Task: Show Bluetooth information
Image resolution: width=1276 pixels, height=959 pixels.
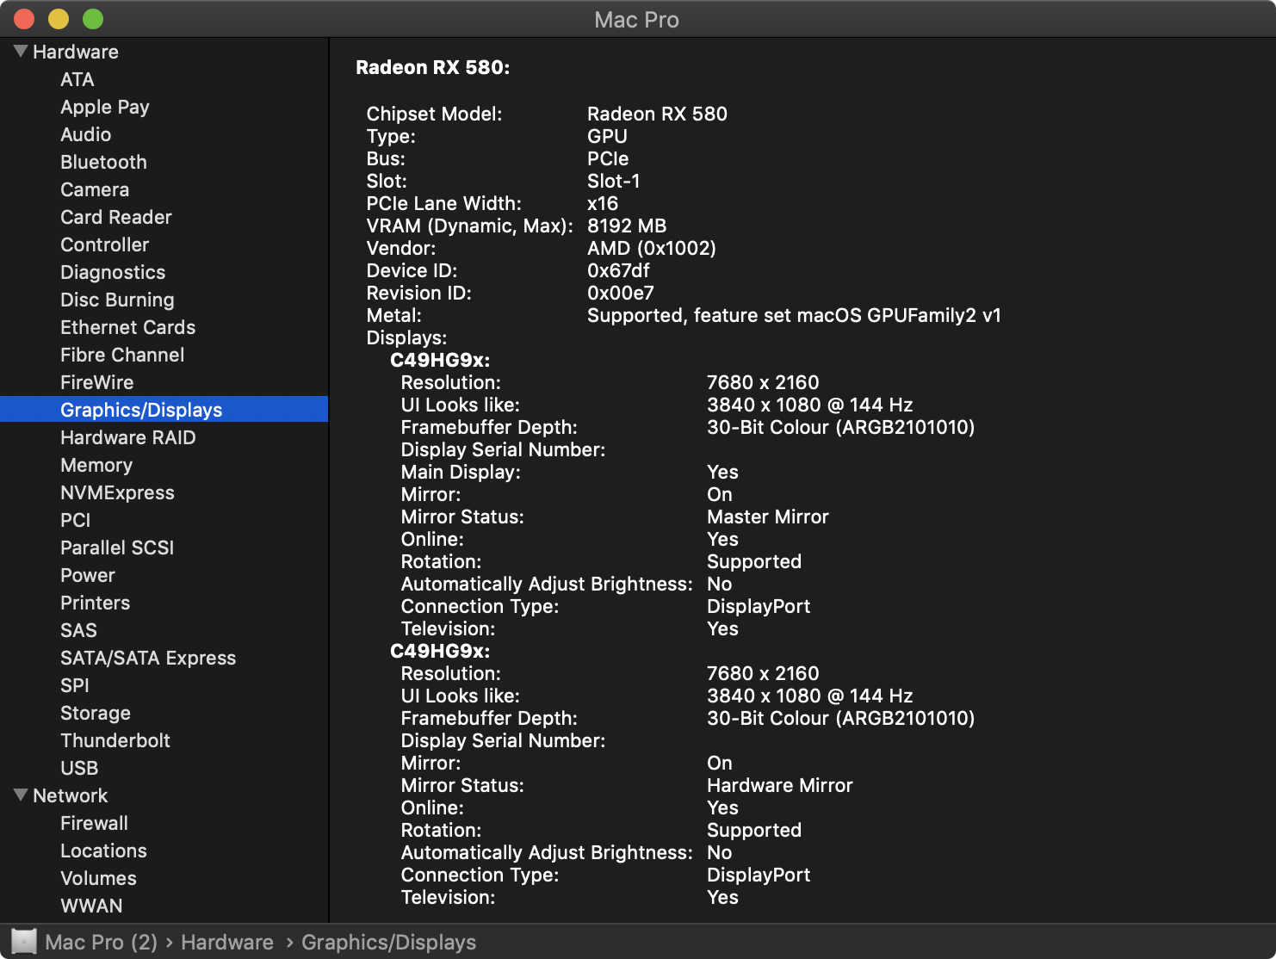Action: (103, 162)
